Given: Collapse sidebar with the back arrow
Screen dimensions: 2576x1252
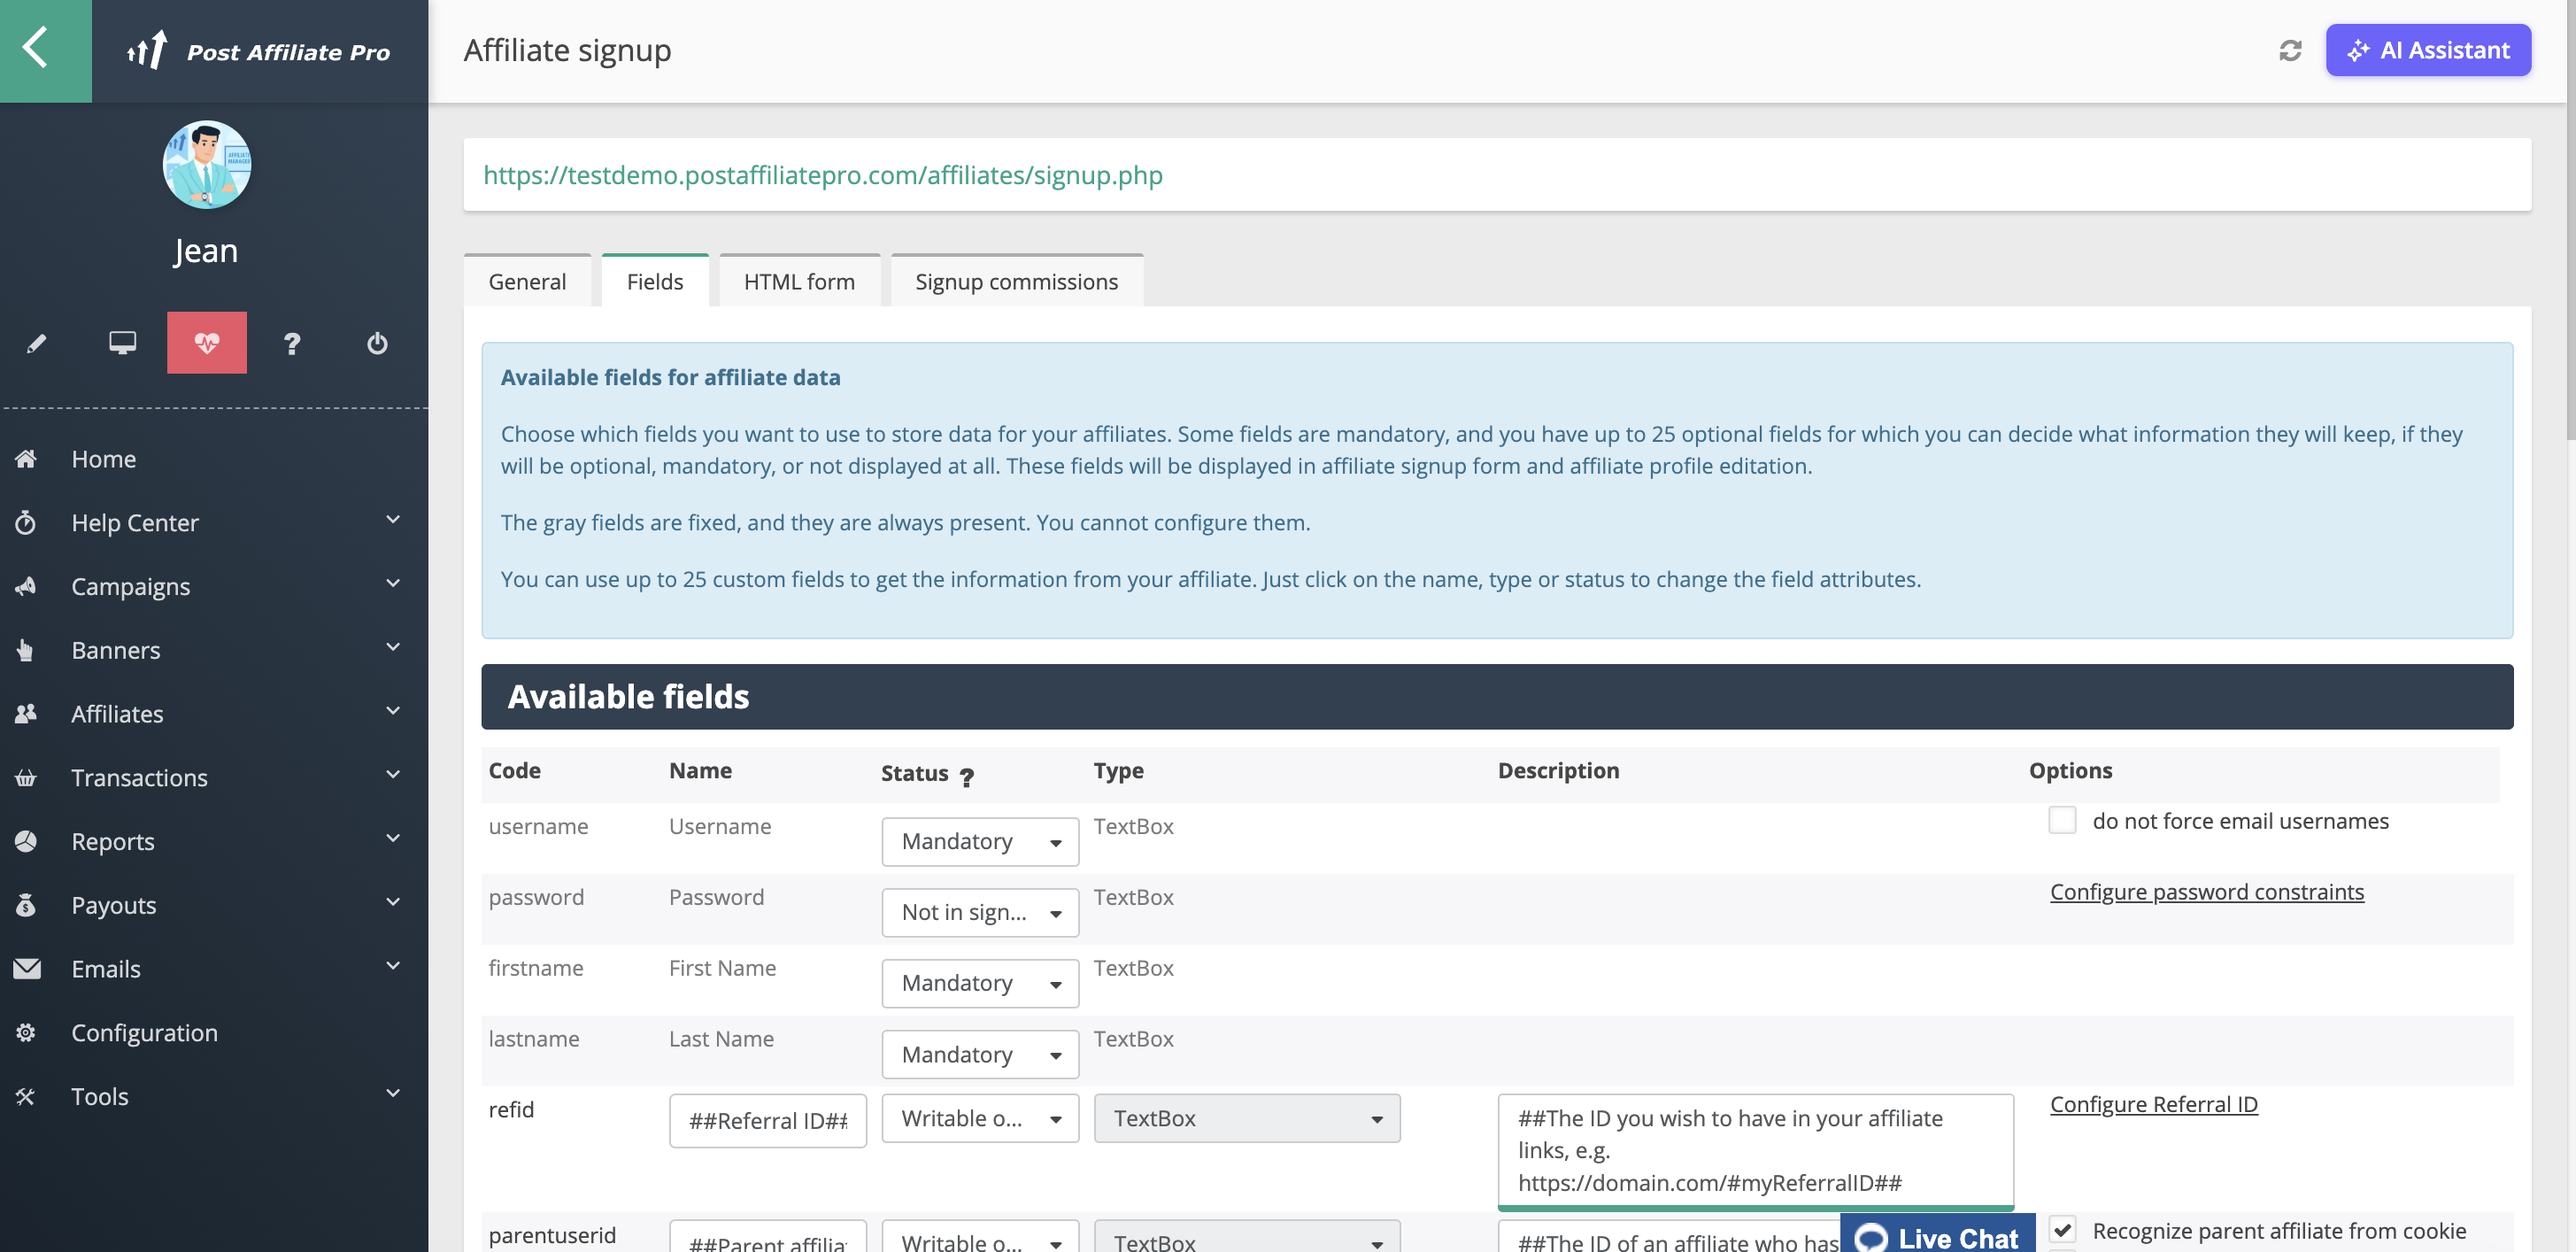Looking at the screenshot, I should point(45,50).
